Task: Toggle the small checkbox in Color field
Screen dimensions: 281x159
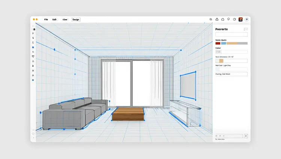Action: tap(218, 52)
